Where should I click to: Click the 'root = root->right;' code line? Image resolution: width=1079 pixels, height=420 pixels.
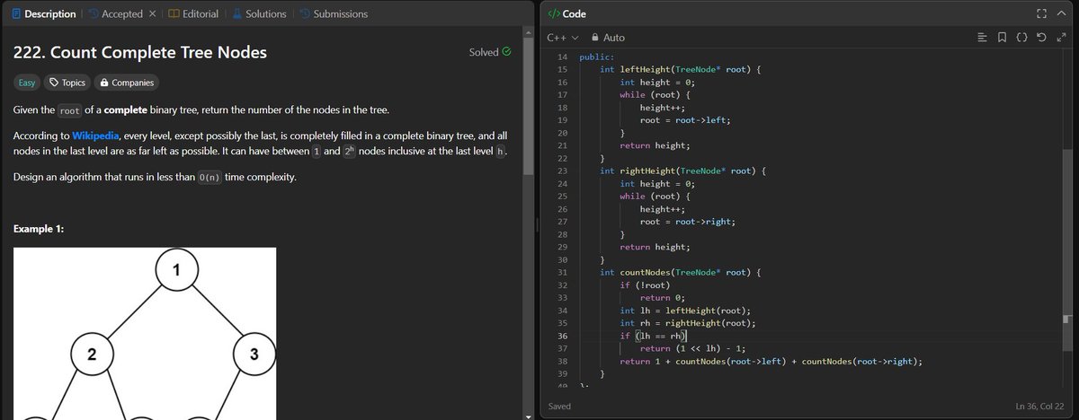click(688, 221)
